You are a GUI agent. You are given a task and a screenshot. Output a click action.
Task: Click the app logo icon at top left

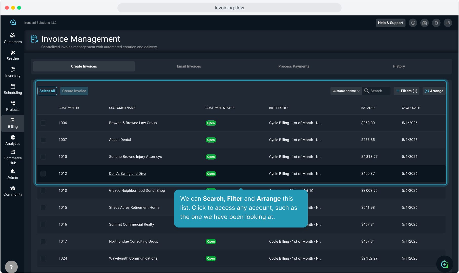(13, 22)
